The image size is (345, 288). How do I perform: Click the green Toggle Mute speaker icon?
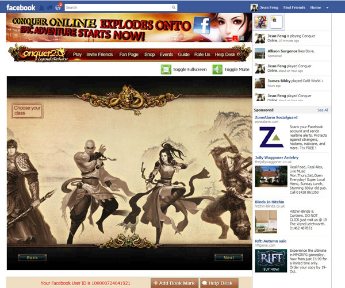click(x=217, y=70)
